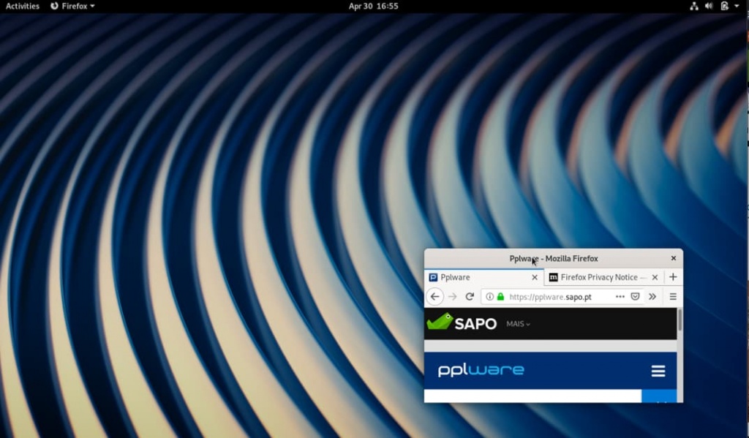The width and height of the screenshot is (749, 438).
Task: Click the white search field on pplware page
Action: (532, 396)
